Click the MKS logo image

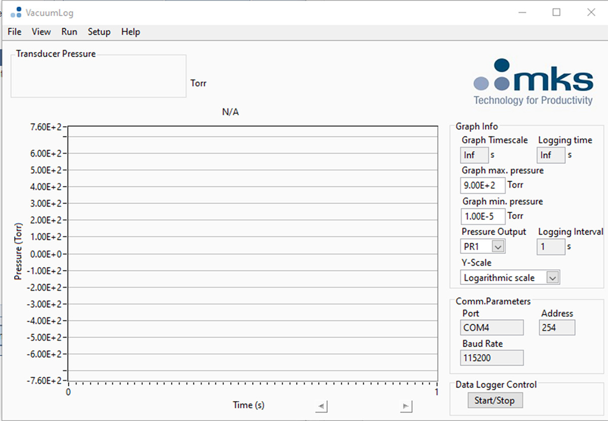[x=533, y=82]
